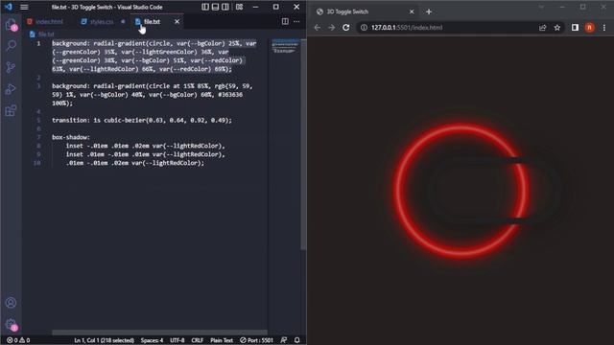614x345 pixels.
Task: Open the browser profile avatar
Action: click(x=590, y=28)
